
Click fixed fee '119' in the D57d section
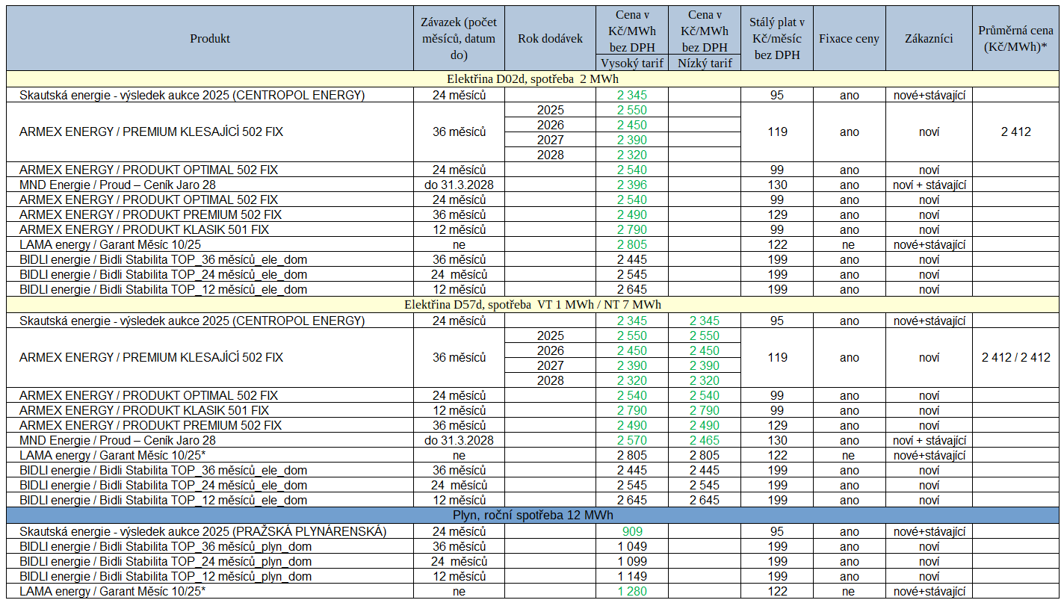[777, 358]
